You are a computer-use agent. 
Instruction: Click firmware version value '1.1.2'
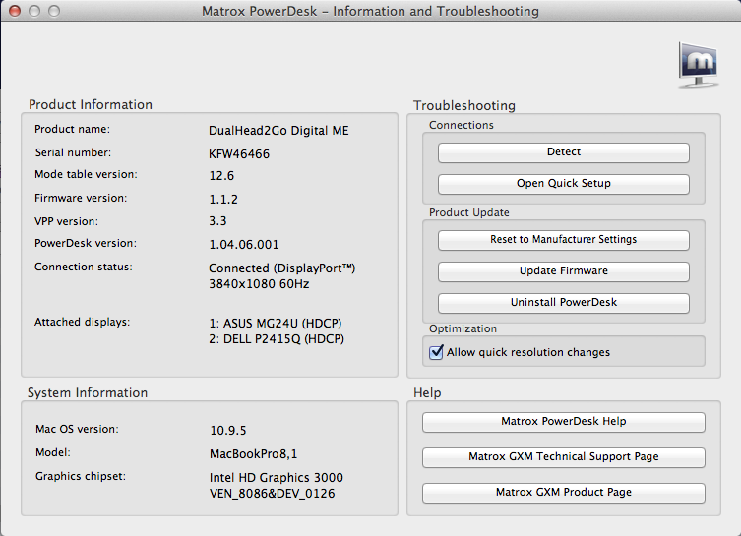tap(223, 200)
